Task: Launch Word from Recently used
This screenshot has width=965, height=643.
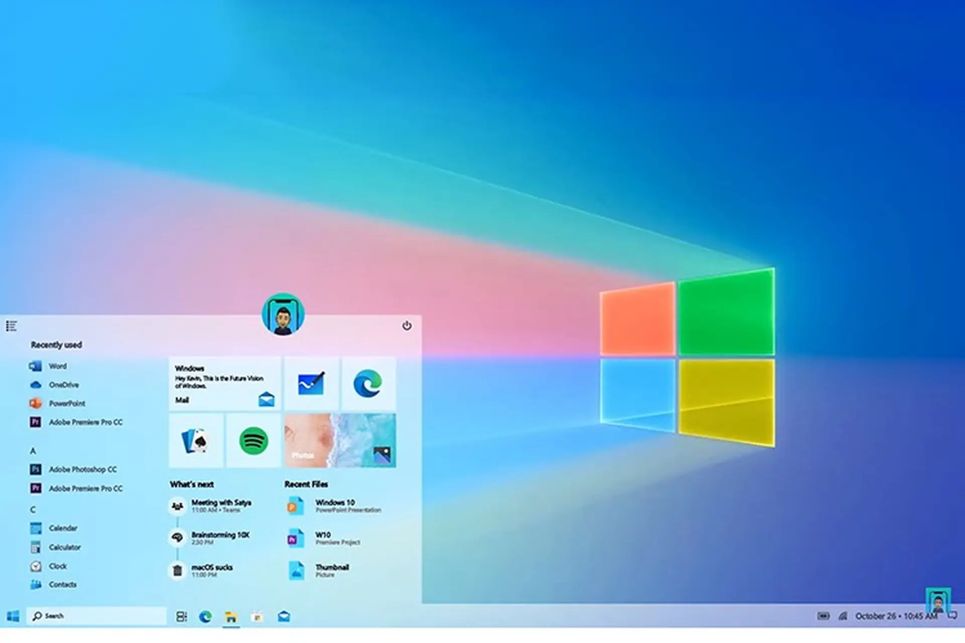Action: 48,366
